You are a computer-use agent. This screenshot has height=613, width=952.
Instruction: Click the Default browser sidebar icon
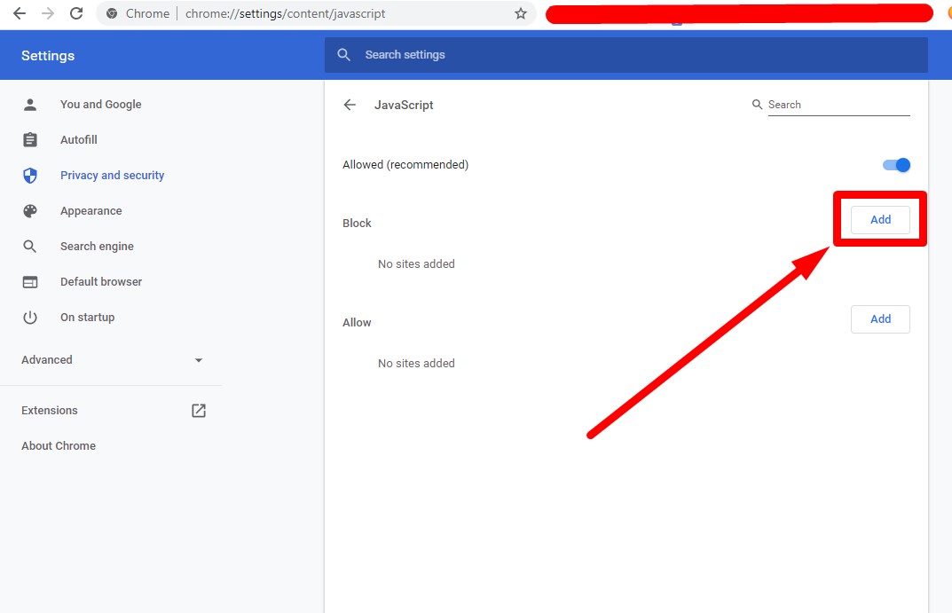(x=30, y=281)
